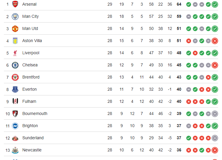
Task: Open the Bournemouth team link
Action: click(x=35, y=113)
